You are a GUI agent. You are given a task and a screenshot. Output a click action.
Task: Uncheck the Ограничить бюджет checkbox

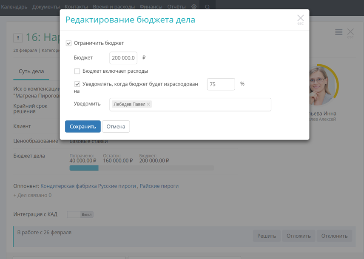(68, 43)
